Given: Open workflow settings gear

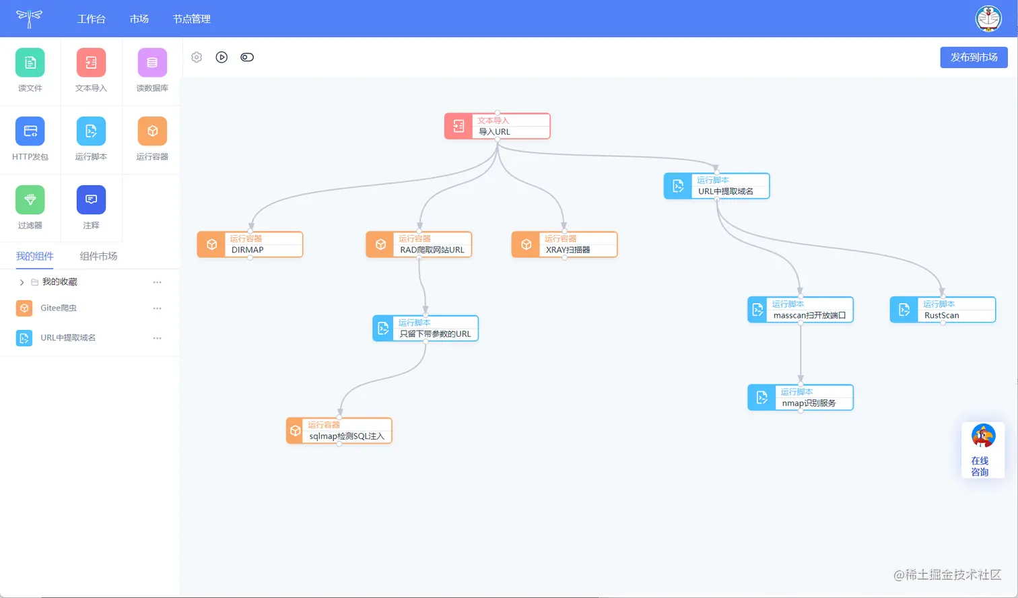Looking at the screenshot, I should pyautogui.click(x=197, y=57).
